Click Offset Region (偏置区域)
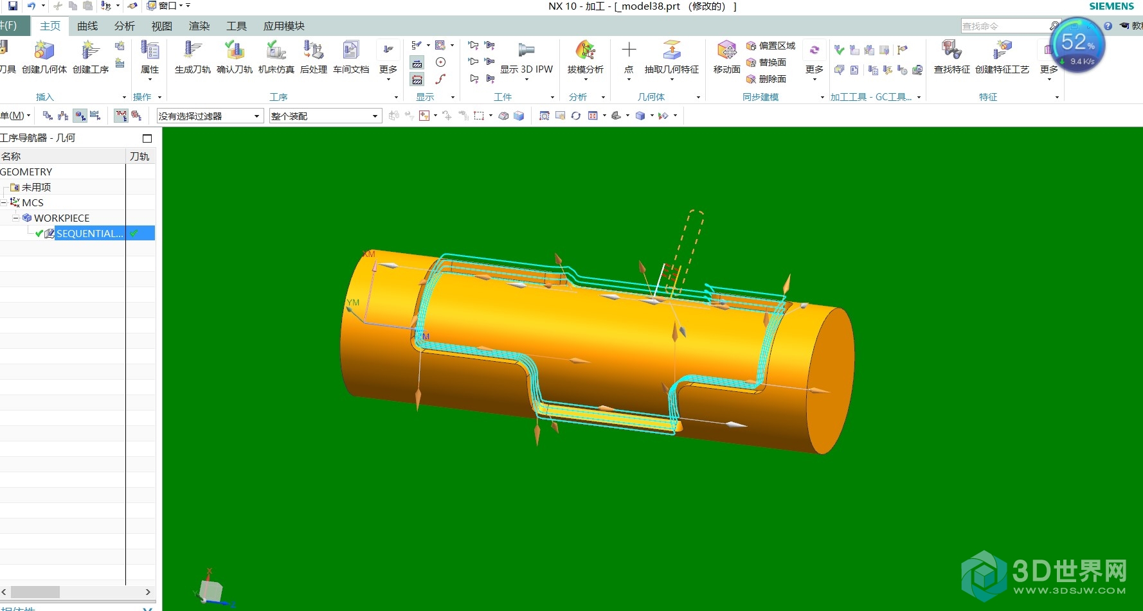 click(771, 46)
